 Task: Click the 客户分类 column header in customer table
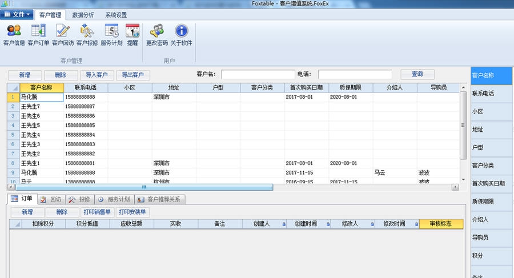(x=262, y=87)
